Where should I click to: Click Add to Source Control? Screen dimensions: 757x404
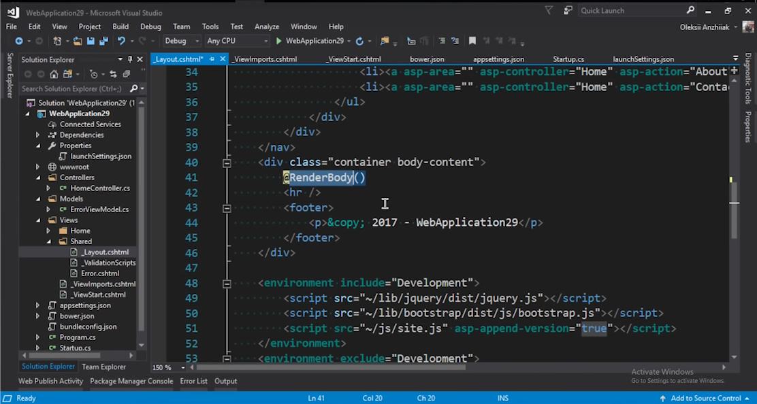pyautogui.click(x=707, y=398)
